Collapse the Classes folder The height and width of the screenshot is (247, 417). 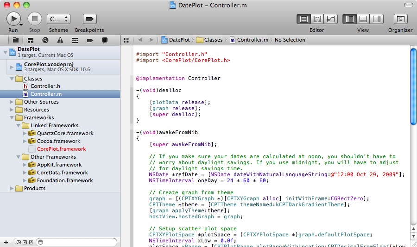click(12, 79)
